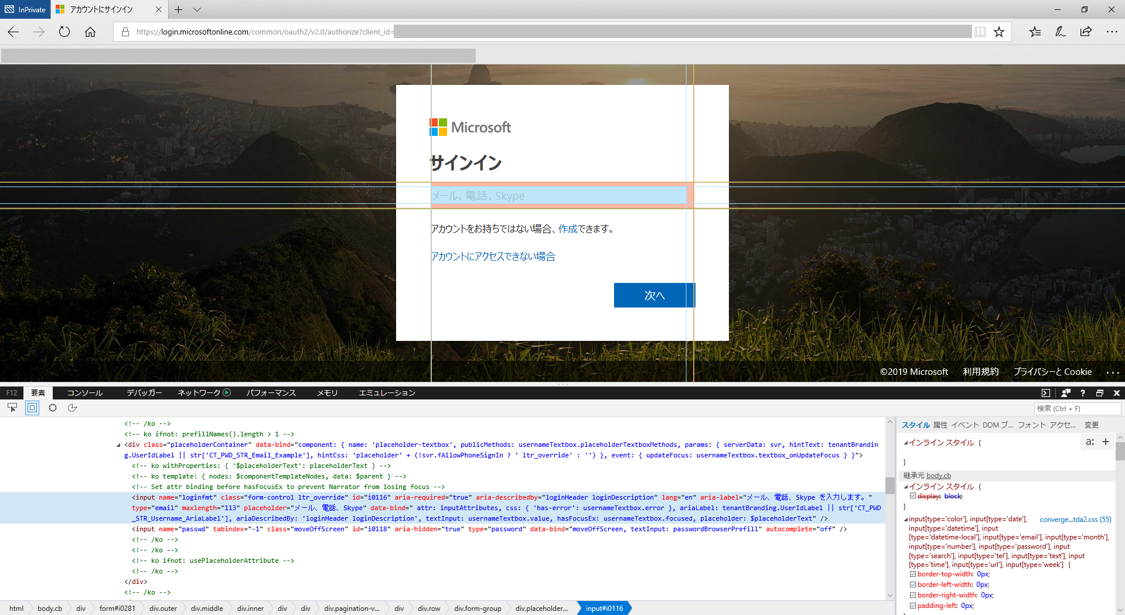This screenshot has height=615, width=1125.
Task: Toggle the padding-left property checkbox
Action: [x=913, y=606]
